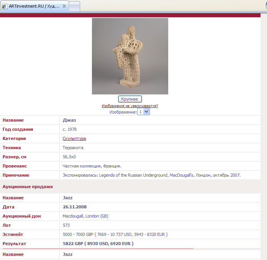
Task: Click the Терракота technique value
Action: coord(73,148)
